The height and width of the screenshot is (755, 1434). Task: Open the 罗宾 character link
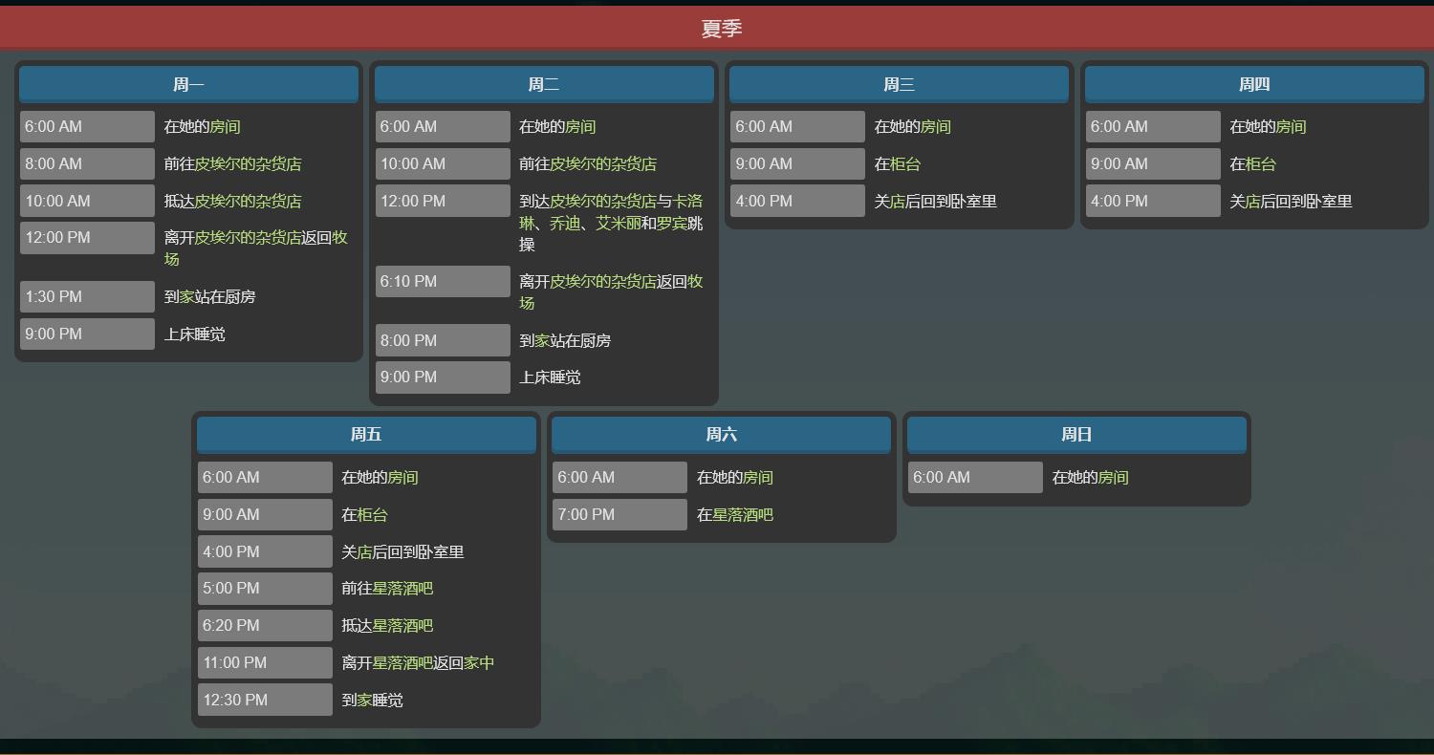point(672,223)
